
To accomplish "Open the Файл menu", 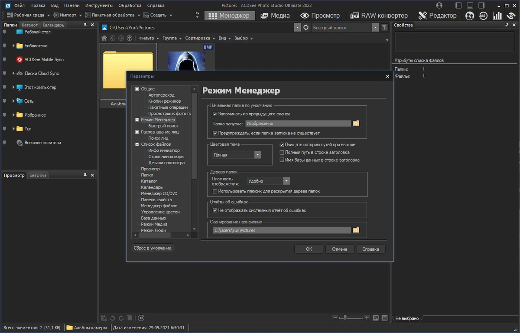I will coord(19,6).
